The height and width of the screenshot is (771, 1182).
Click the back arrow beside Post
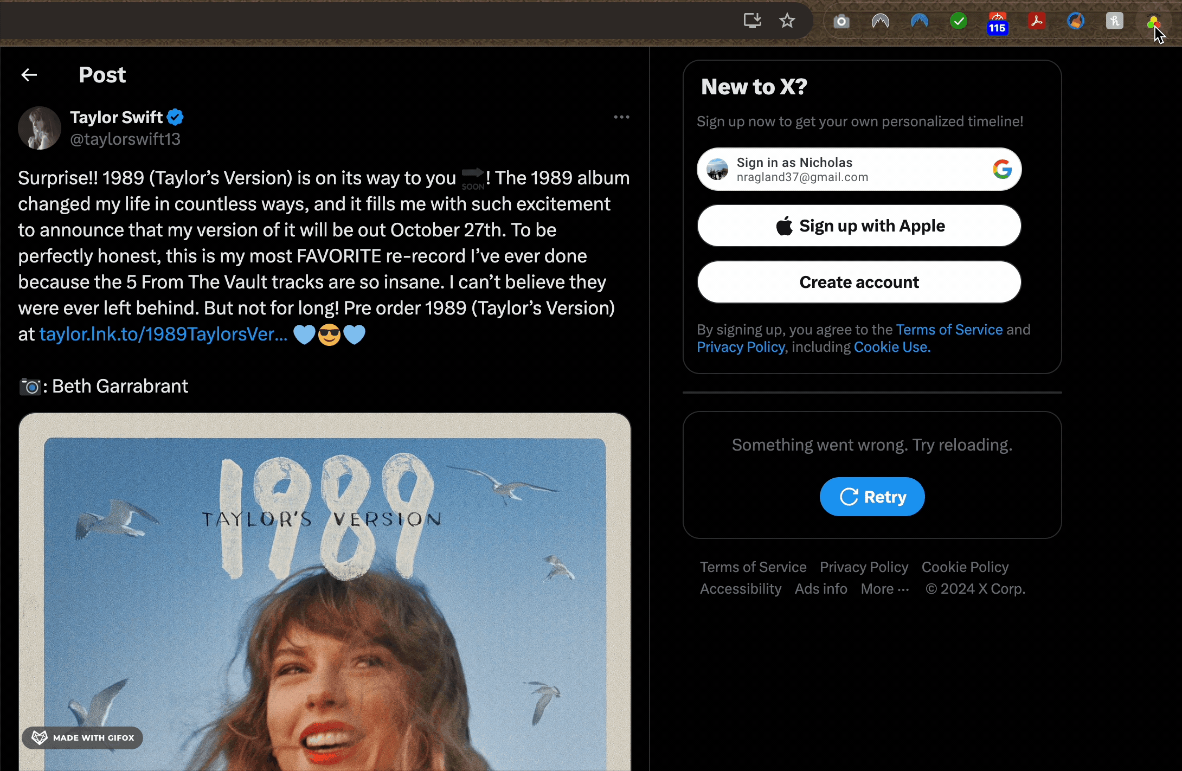29,75
